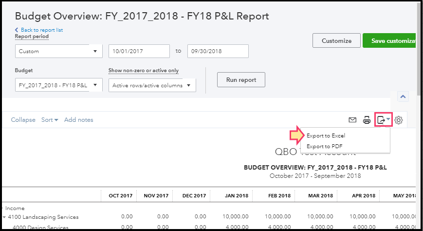
Task: Open the Sort dropdown
Action: pyautogui.click(x=50, y=120)
